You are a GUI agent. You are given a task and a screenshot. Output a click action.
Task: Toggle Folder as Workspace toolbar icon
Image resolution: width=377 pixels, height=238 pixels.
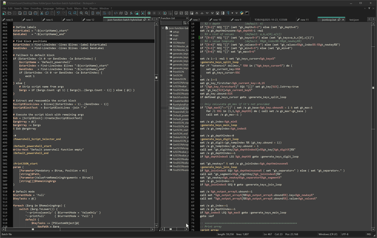click(136, 13)
